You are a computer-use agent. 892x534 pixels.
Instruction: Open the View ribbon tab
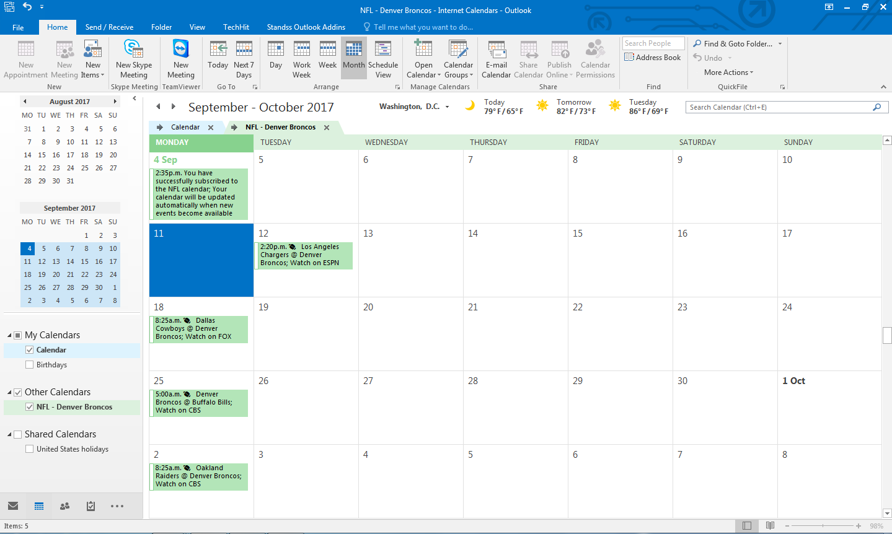(x=197, y=27)
